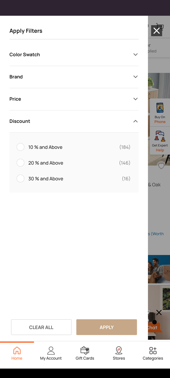170x378 pixels.
Task: Select the 20 % and Above discount
Action: tap(20, 163)
